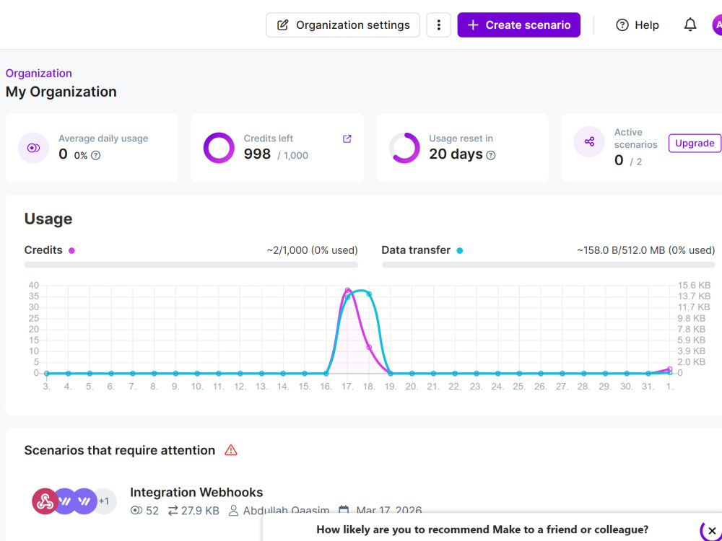Click the credits icon next to 52
The width and height of the screenshot is (722, 541).
[x=136, y=510]
